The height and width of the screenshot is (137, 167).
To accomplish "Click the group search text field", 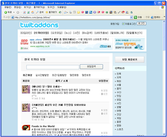I will pos(53,67).
